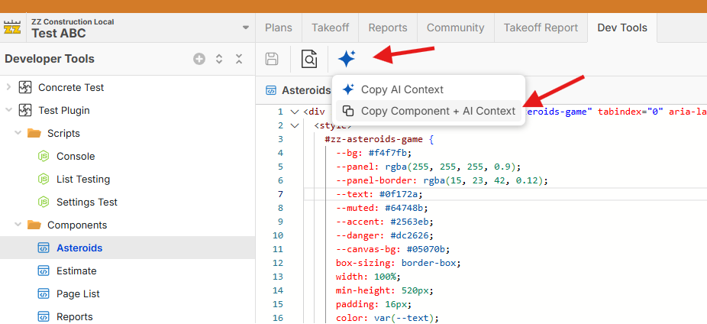Collapse the Components folder
Viewport: 707px width, 324px height.
(x=18, y=225)
